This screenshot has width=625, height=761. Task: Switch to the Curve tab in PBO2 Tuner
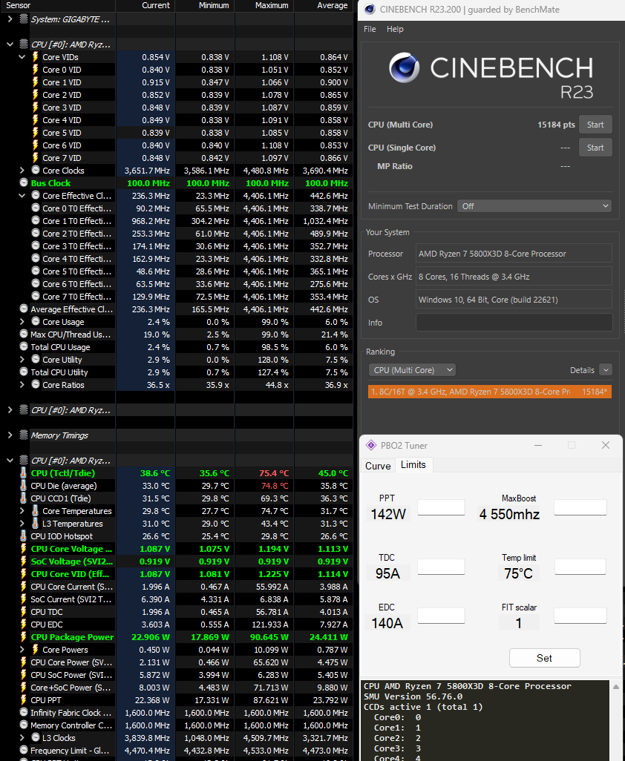pos(378,466)
